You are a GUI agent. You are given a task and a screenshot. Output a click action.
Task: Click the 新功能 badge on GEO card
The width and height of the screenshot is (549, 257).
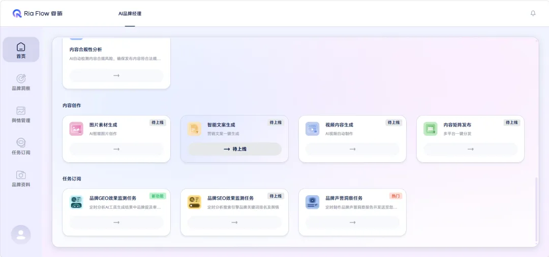[158, 196]
